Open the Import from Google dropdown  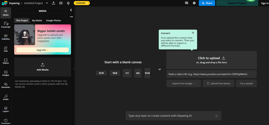click(x=184, y=84)
